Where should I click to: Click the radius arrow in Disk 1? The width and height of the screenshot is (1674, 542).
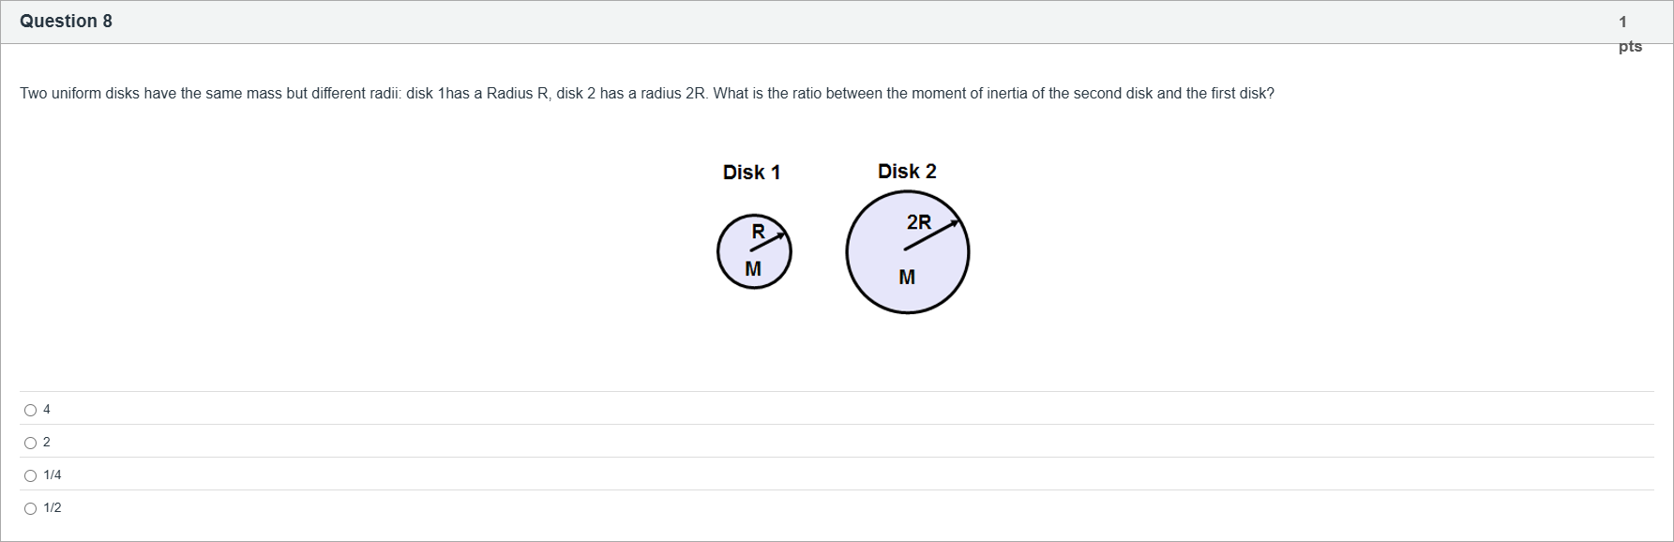767,243
